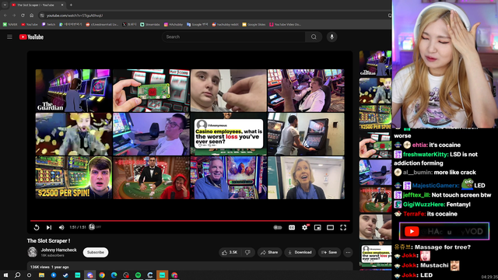Go back in browser history

point(5,16)
